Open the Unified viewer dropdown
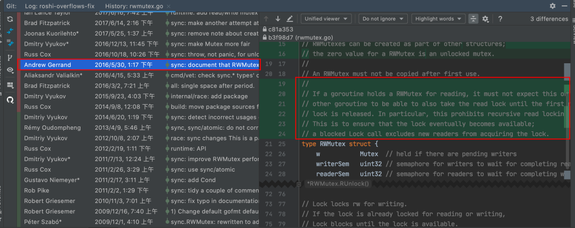This screenshot has height=228, width=575. pyautogui.click(x=326, y=19)
